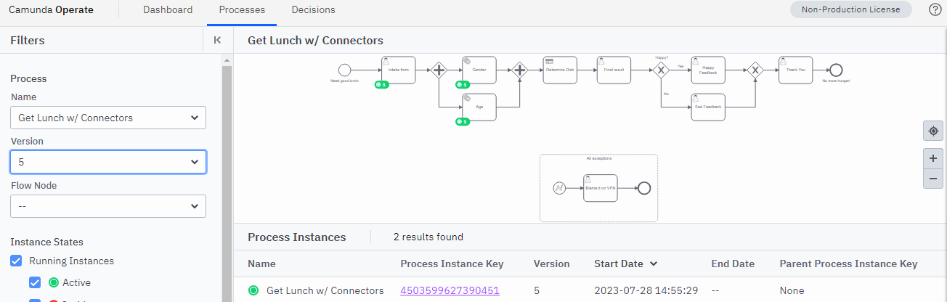Open the process Name dropdown

pyautogui.click(x=108, y=118)
